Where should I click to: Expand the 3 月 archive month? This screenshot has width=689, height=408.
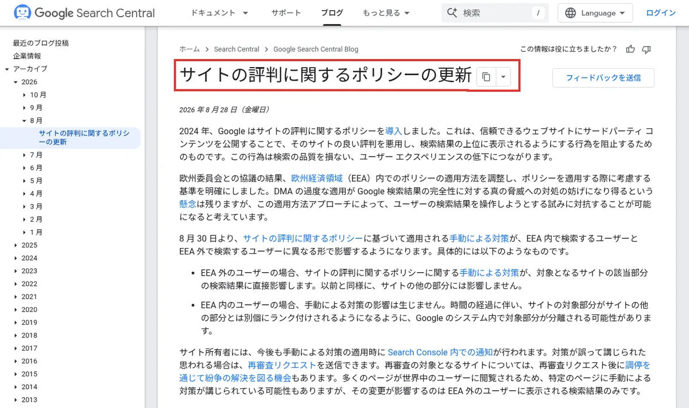point(24,207)
